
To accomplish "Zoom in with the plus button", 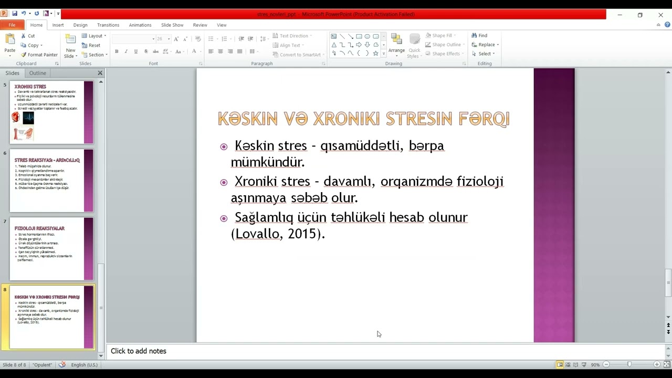I will 657,364.
